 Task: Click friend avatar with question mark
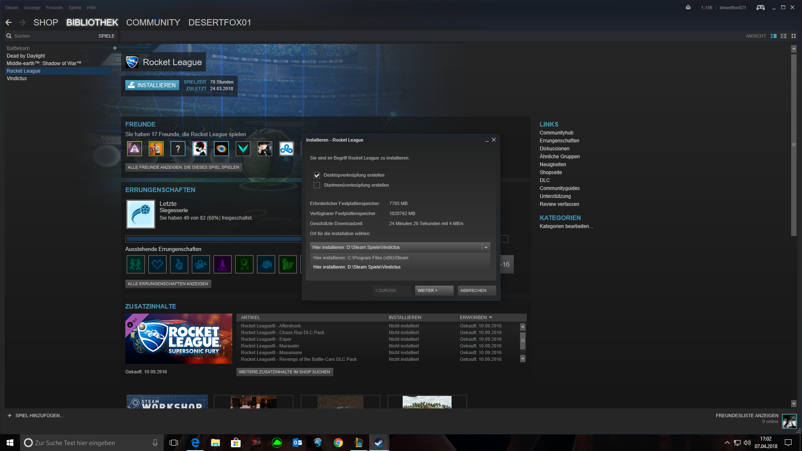[178, 149]
